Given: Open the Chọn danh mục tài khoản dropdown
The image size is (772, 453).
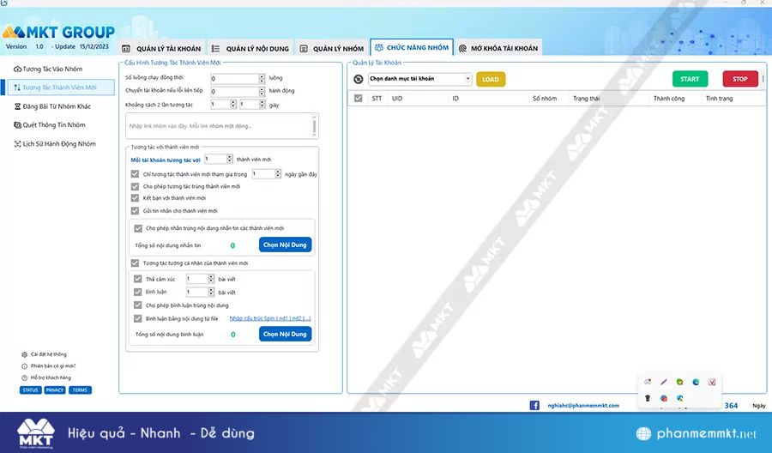Looking at the screenshot, I should tap(419, 79).
